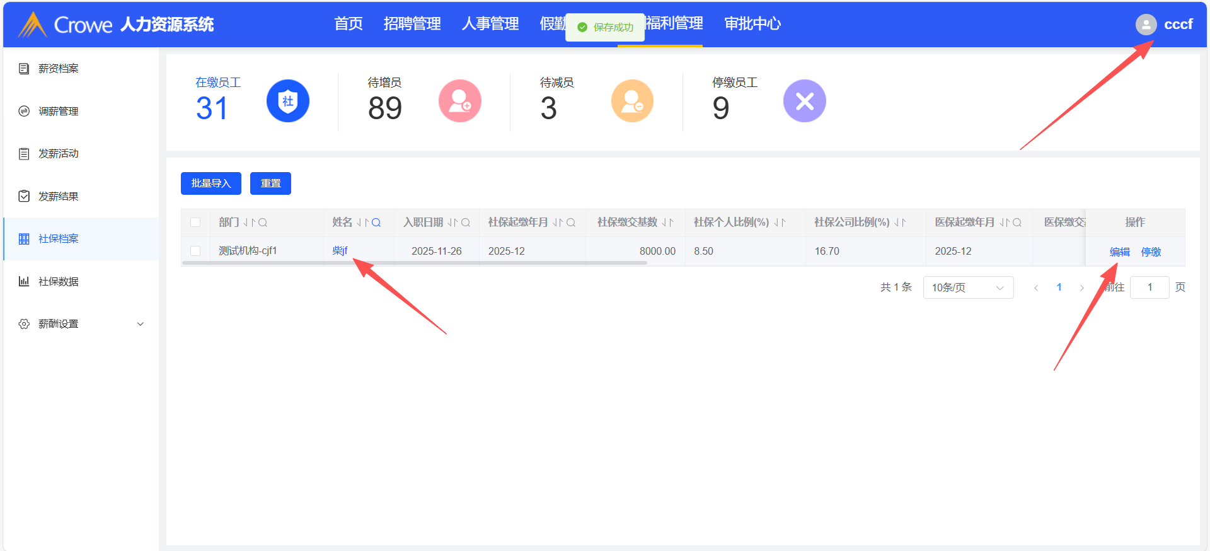
Task: Open the 薪资档案 sidebar icon
Action: tap(24, 69)
